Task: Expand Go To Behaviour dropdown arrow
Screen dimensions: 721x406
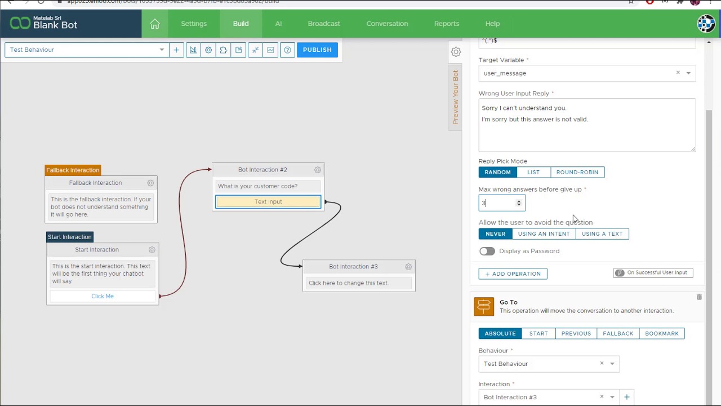Action: [612, 364]
